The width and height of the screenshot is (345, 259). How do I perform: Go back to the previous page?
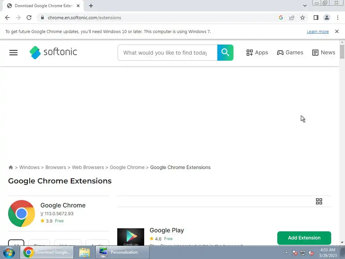[x=7, y=18]
